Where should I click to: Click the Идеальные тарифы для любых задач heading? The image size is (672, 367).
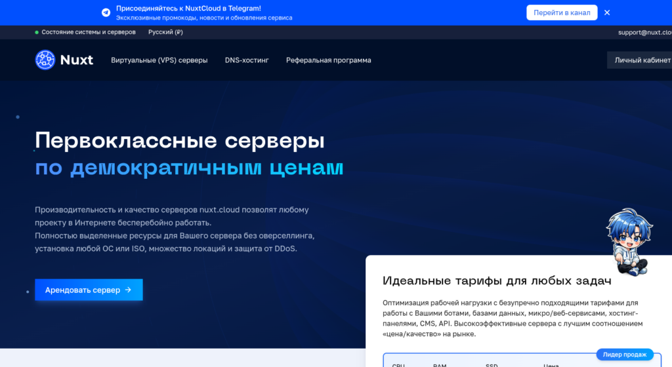pyautogui.click(x=497, y=280)
